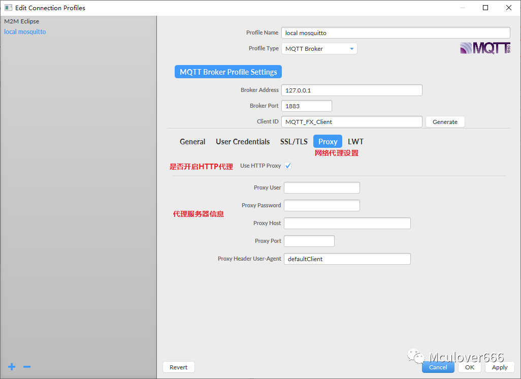Remove selected profile with minus icon
521x379 pixels.
(x=27, y=367)
